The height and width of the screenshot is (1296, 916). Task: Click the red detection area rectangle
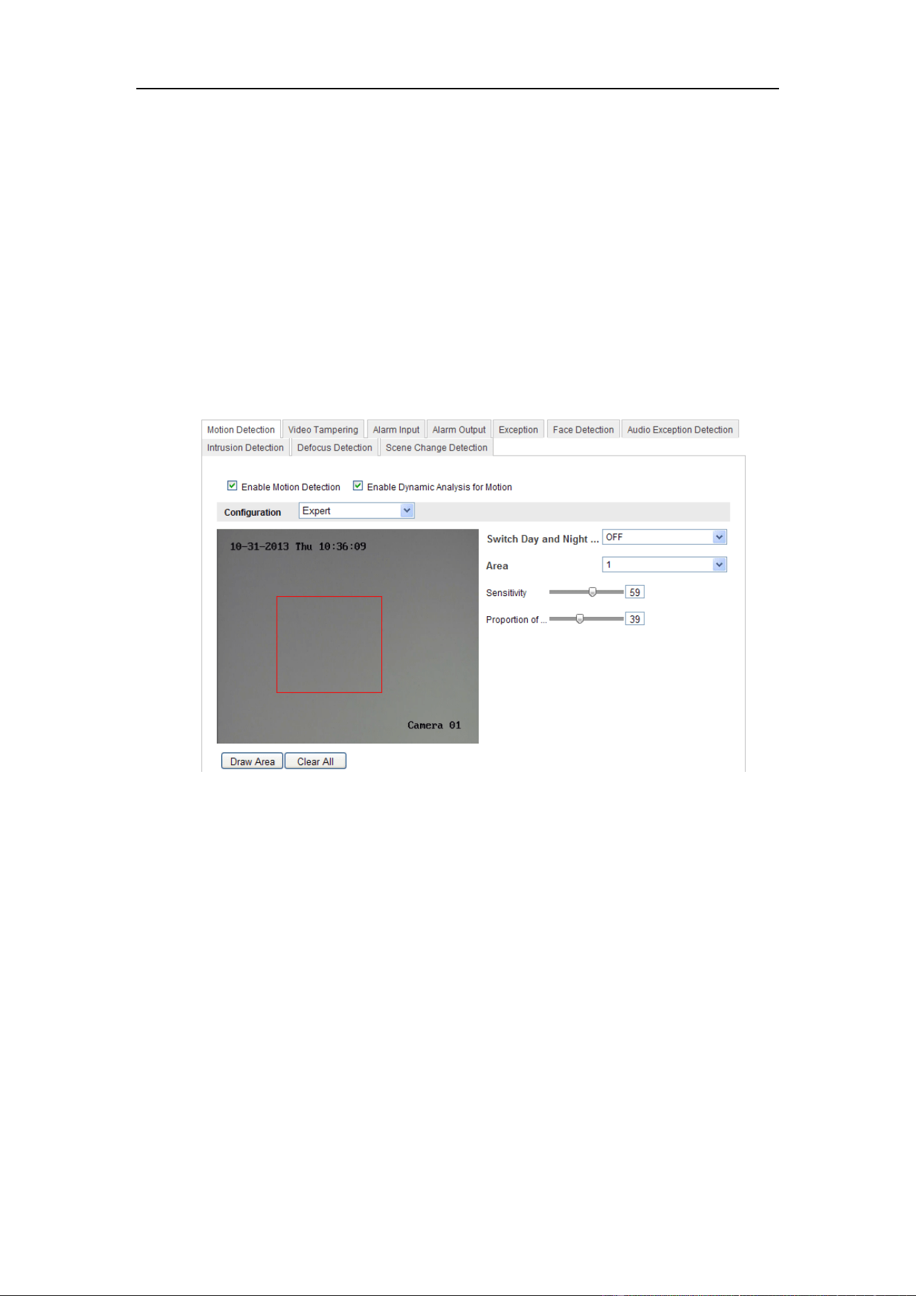tap(329, 645)
